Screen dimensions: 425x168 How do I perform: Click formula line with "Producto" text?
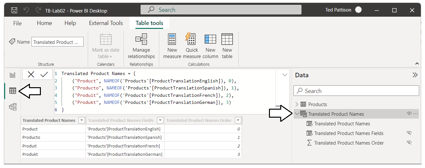(x=156, y=88)
